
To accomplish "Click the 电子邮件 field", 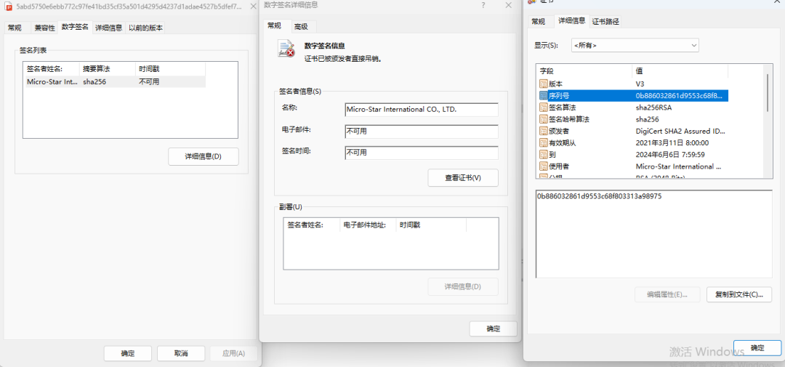I will tap(422, 132).
